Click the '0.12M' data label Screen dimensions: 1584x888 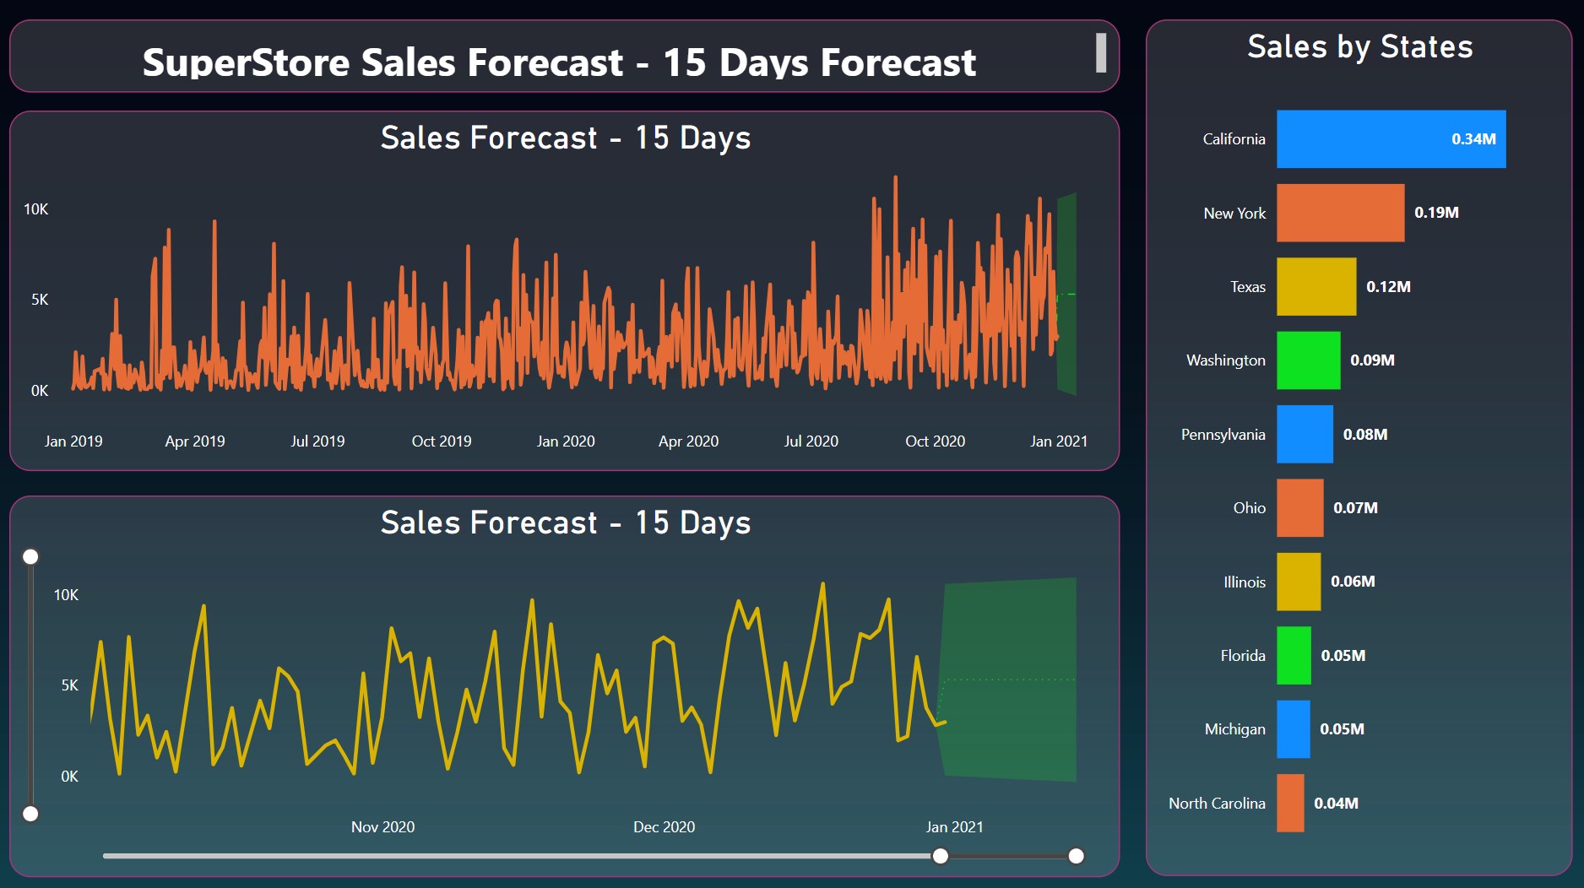1388,287
